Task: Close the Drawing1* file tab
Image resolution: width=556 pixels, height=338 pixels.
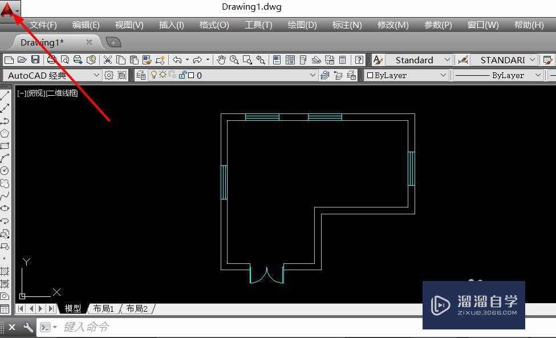Action: point(90,42)
